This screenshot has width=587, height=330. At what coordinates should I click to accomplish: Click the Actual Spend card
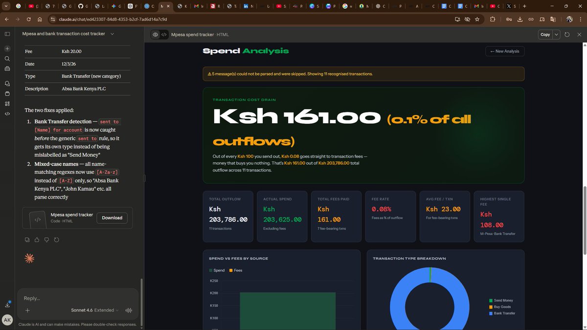[x=282, y=216]
